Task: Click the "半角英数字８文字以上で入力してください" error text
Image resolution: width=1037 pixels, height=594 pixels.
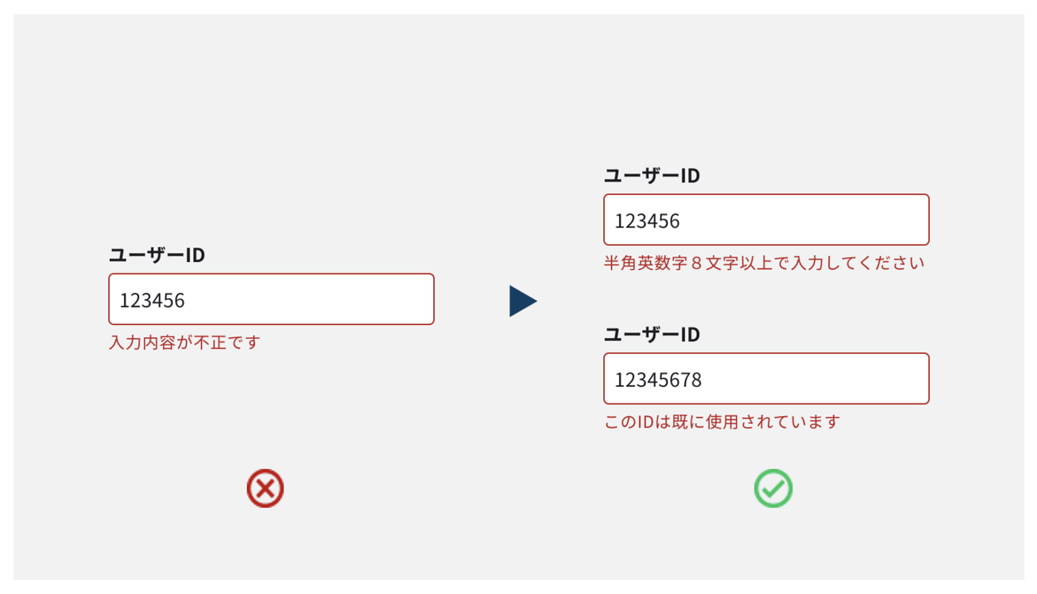Action: 764,263
